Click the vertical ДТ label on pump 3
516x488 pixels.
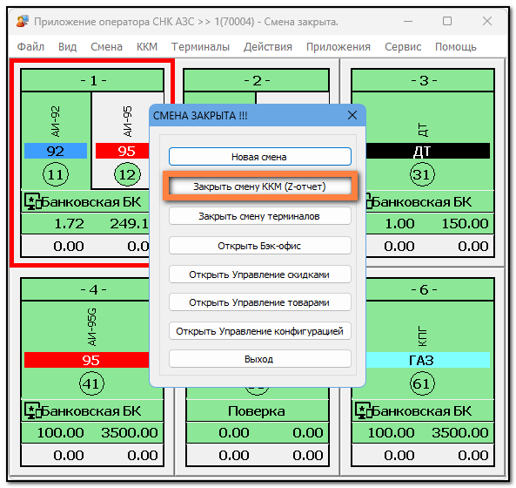(x=422, y=130)
